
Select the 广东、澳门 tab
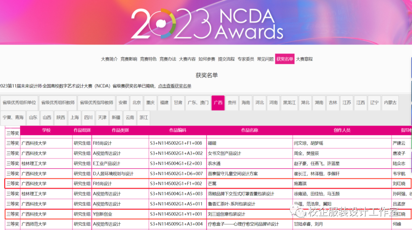(x=198, y=103)
